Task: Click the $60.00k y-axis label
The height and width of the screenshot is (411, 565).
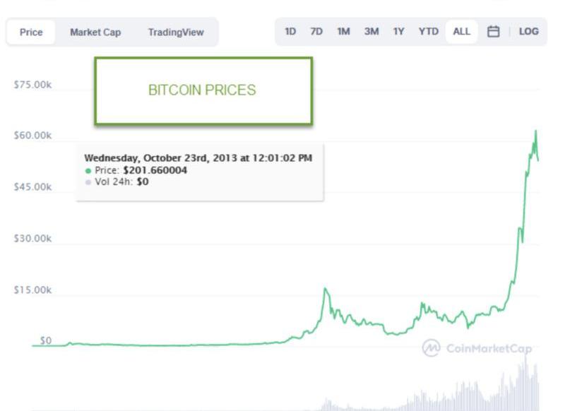Action: point(32,136)
